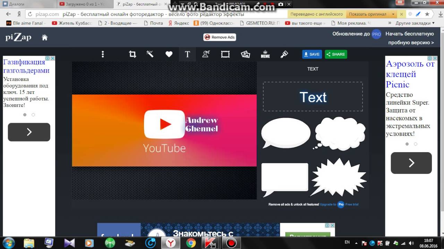
Task: Open the GISMETEO.RU bookmark
Action: click(259, 23)
